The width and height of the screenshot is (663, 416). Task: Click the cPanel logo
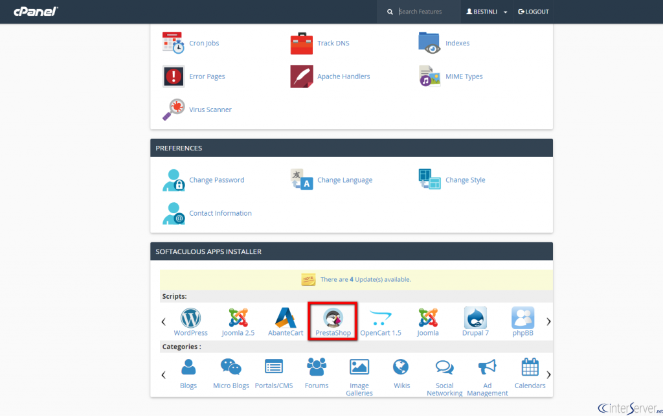click(36, 12)
